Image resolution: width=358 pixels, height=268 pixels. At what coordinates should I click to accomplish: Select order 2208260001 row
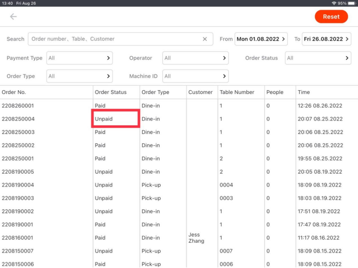click(x=18, y=106)
